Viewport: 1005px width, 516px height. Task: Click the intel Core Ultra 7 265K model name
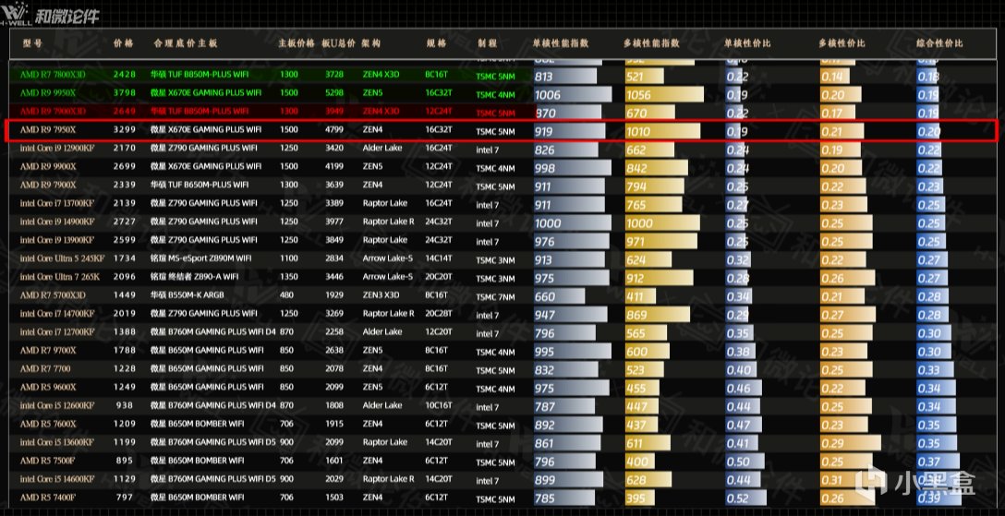coord(59,277)
